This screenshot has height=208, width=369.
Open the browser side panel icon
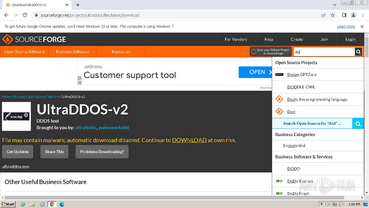pyautogui.click(x=344, y=15)
